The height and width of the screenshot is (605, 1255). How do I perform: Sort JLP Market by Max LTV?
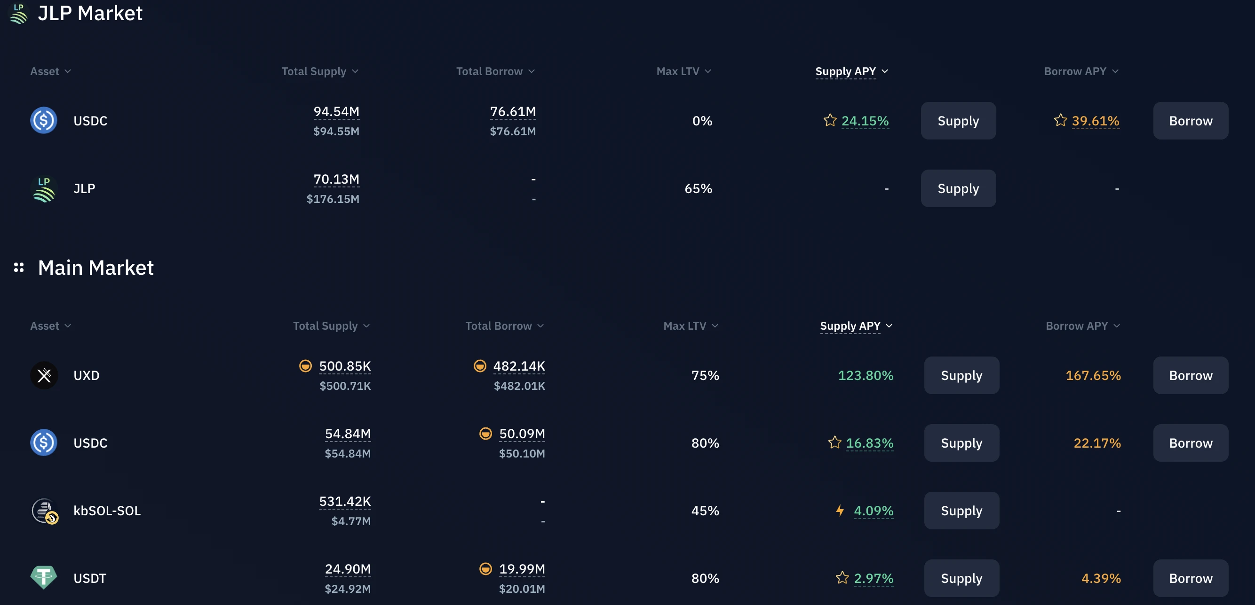pyautogui.click(x=683, y=71)
